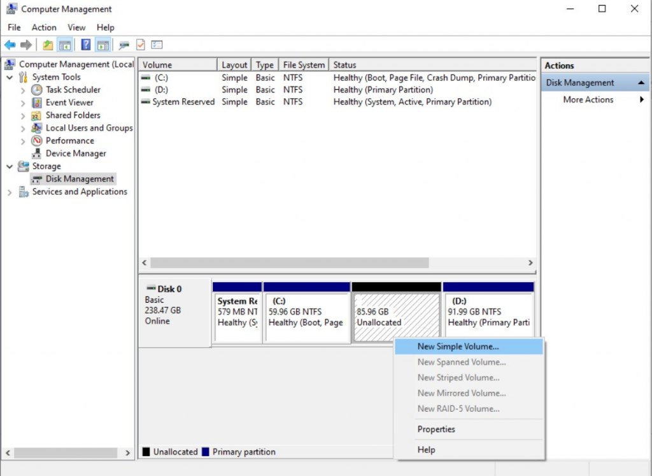Select the Task Scheduler icon in the sidebar
The height and width of the screenshot is (476, 652).
click(36, 89)
